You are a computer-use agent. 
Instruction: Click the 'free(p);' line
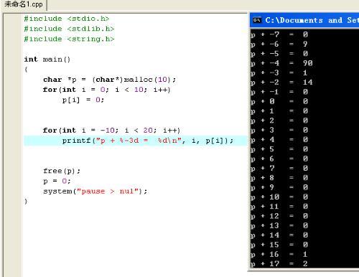tap(62, 171)
